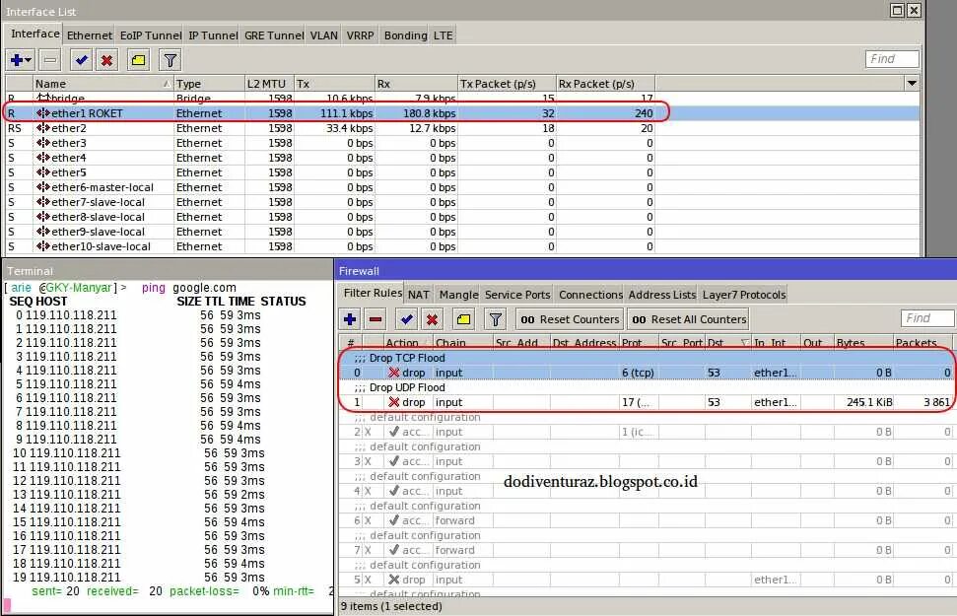Click the Tx Packet (p/s) column header

[507, 84]
